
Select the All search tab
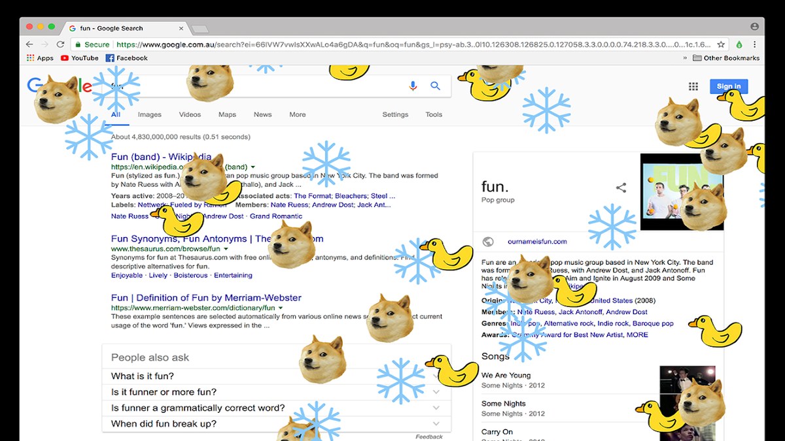(116, 114)
